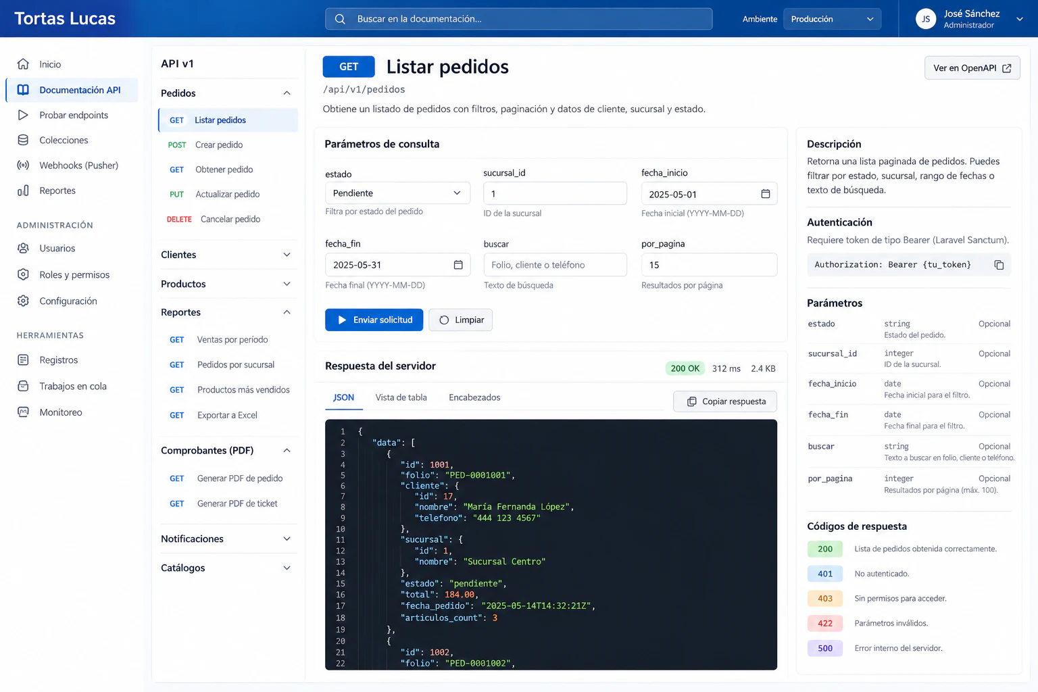Open the DELETE Cancelar pedido endpoint
1038x692 pixels.
point(228,219)
